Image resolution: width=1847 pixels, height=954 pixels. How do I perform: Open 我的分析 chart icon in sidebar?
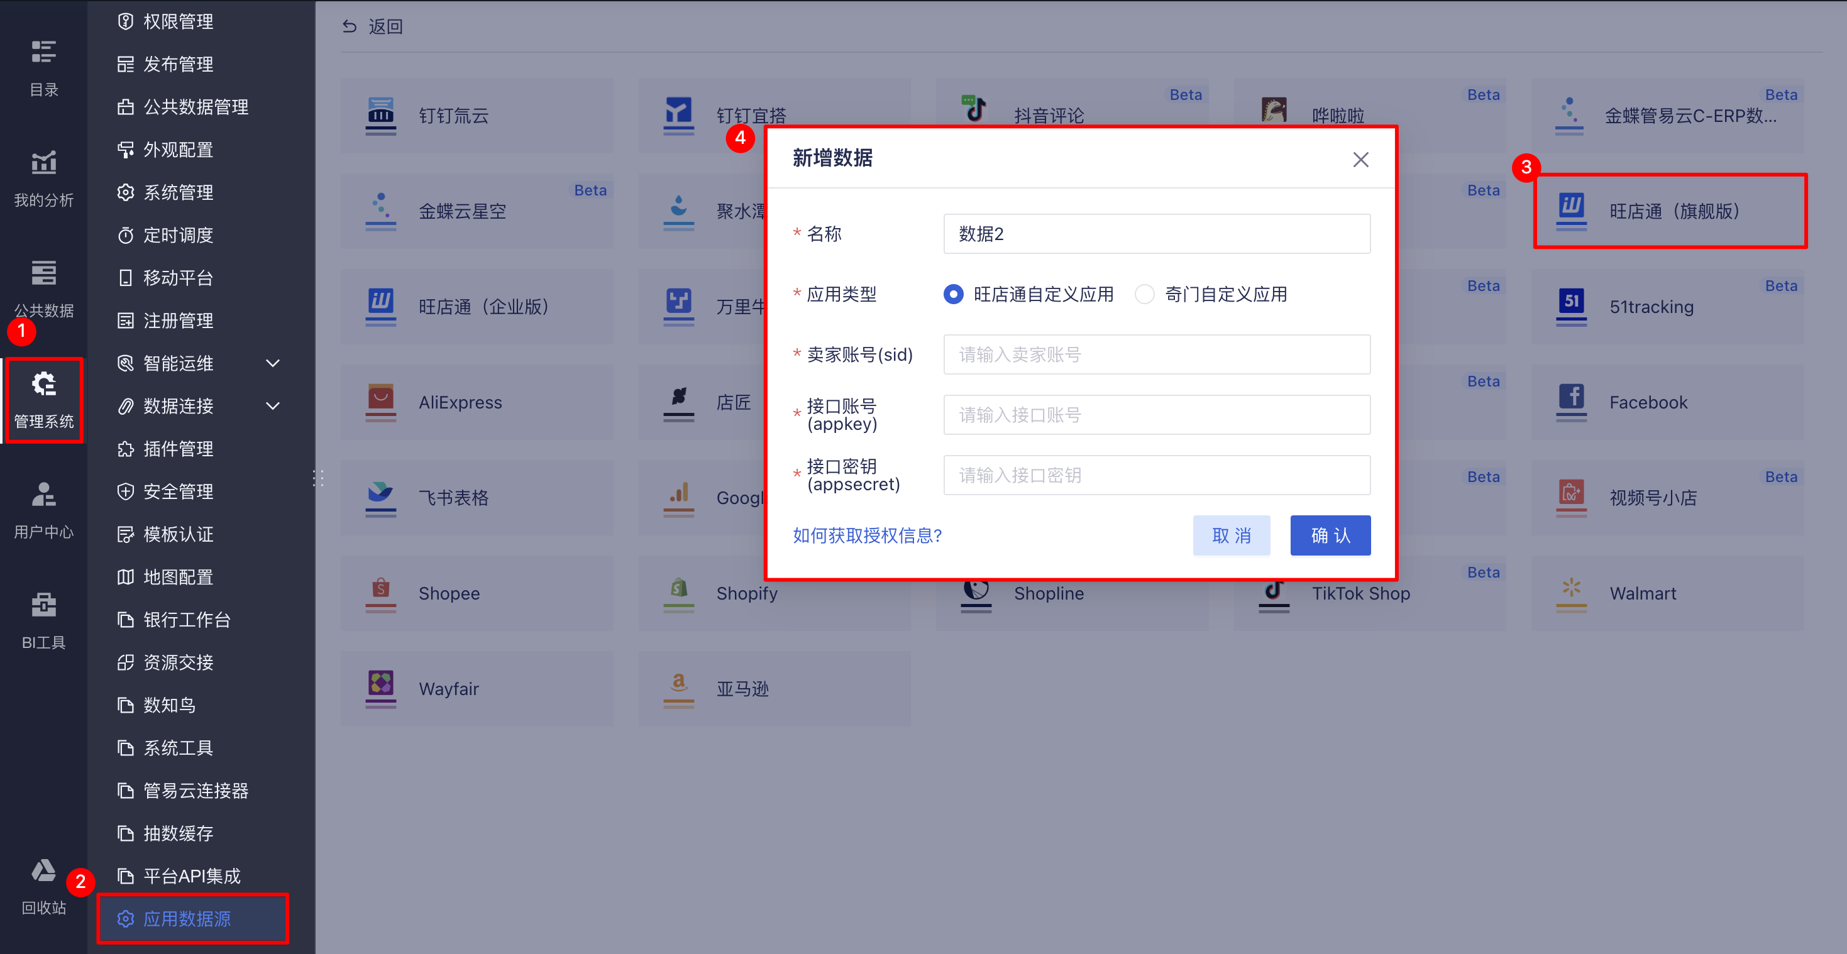coord(44,163)
